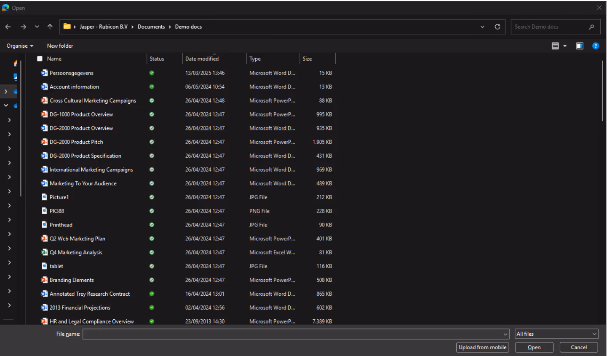Click Upload from mobile button
This screenshot has width=607, height=356.
tap(482, 348)
